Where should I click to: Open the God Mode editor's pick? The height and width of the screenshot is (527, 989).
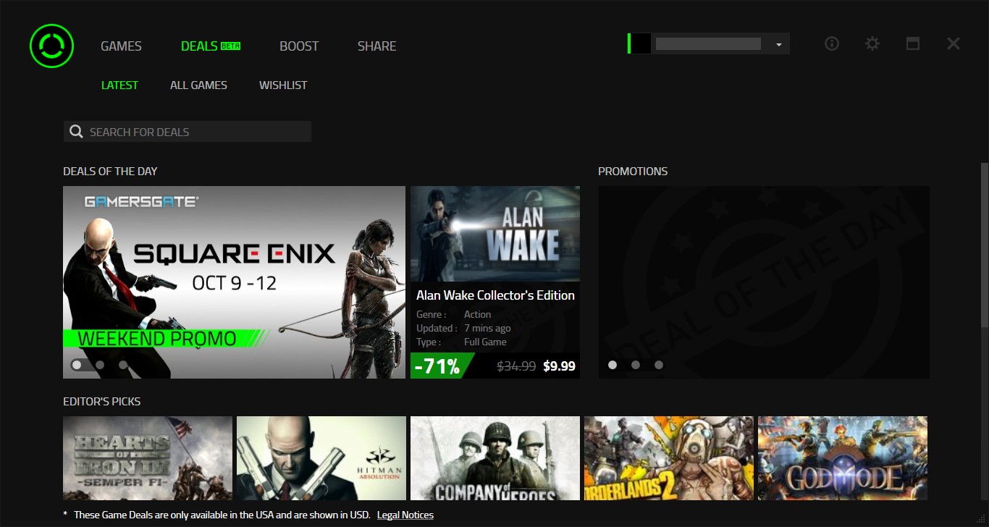(843, 458)
